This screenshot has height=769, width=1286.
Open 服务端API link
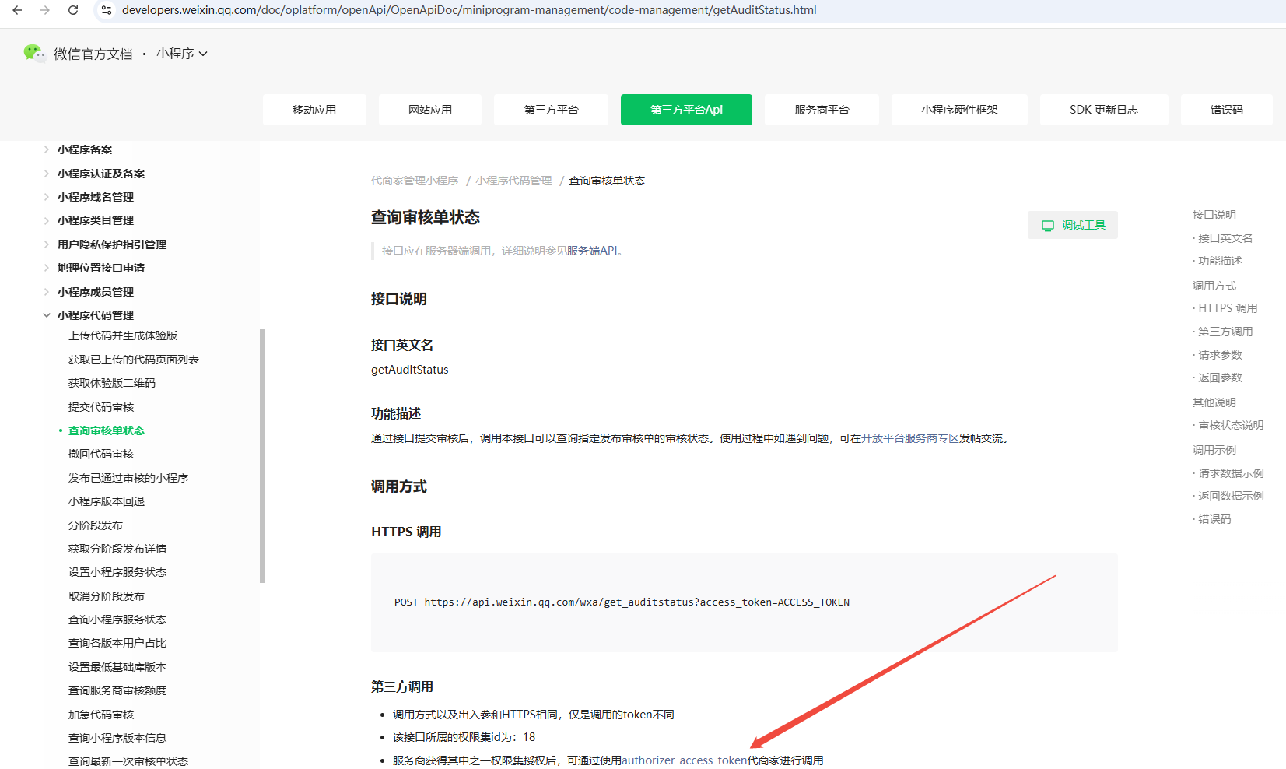click(x=592, y=251)
